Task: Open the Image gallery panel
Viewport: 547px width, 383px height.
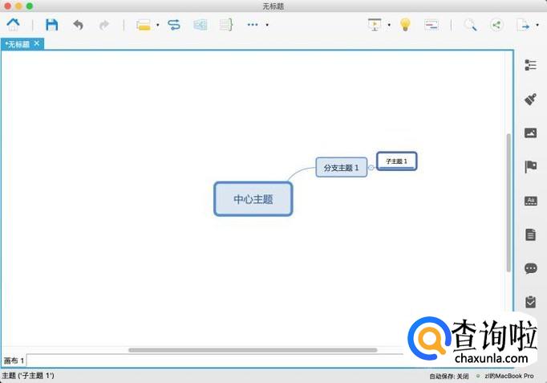Action: click(x=530, y=133)
